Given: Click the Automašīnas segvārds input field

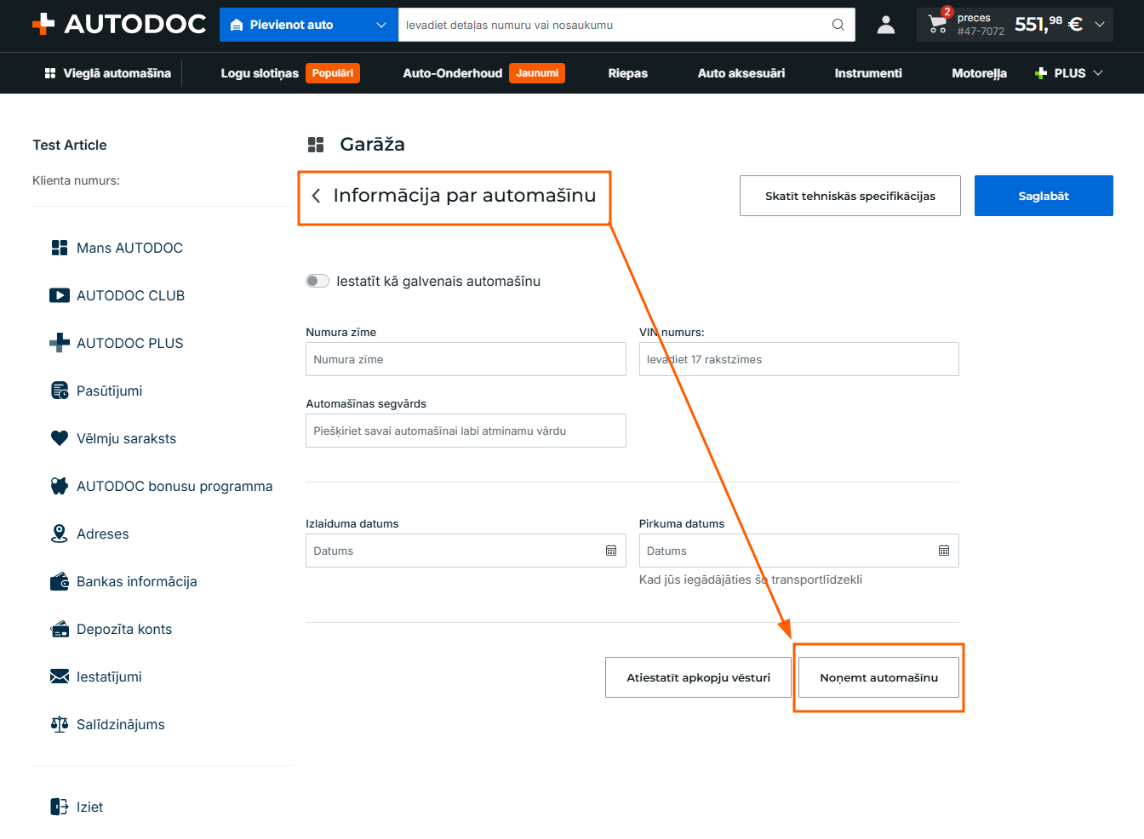Looking at the screenshot, I should point(466,431).
